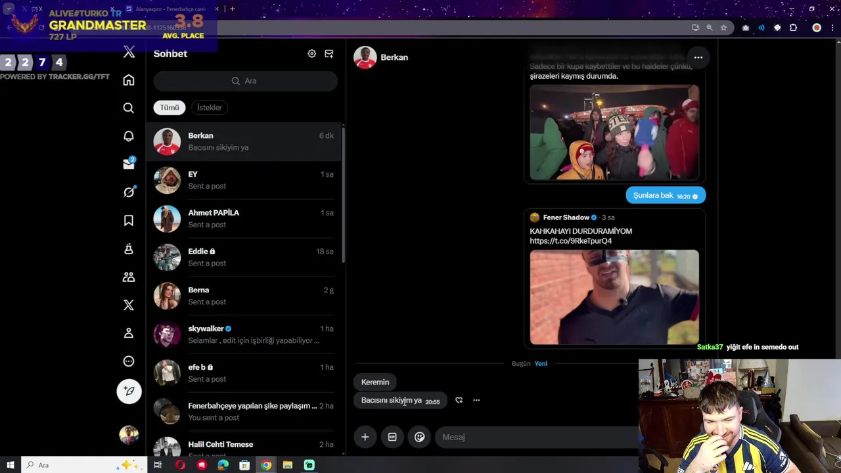841x473 pixels.
Task: Open the camera extension icon
Action: click(x=746, y=28)
